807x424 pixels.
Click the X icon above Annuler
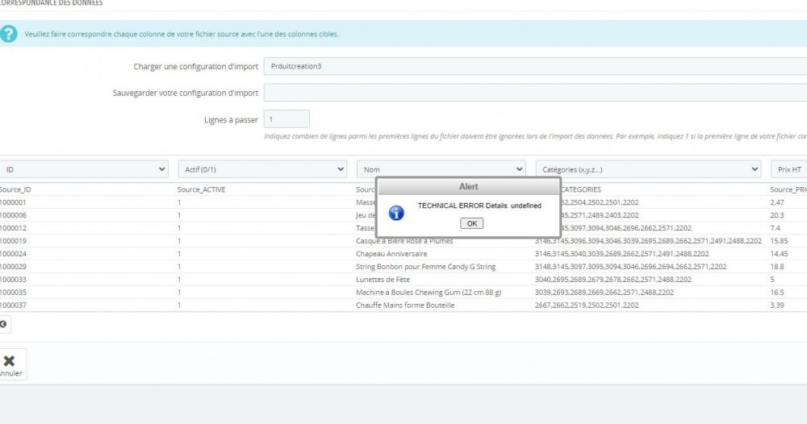pos(9,361)
